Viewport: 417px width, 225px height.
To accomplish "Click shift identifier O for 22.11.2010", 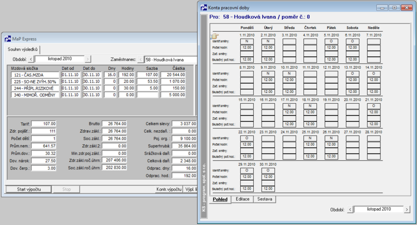I will (247, 139).
